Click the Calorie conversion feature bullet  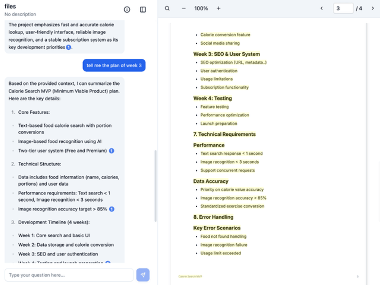click(x=225, y=35)
